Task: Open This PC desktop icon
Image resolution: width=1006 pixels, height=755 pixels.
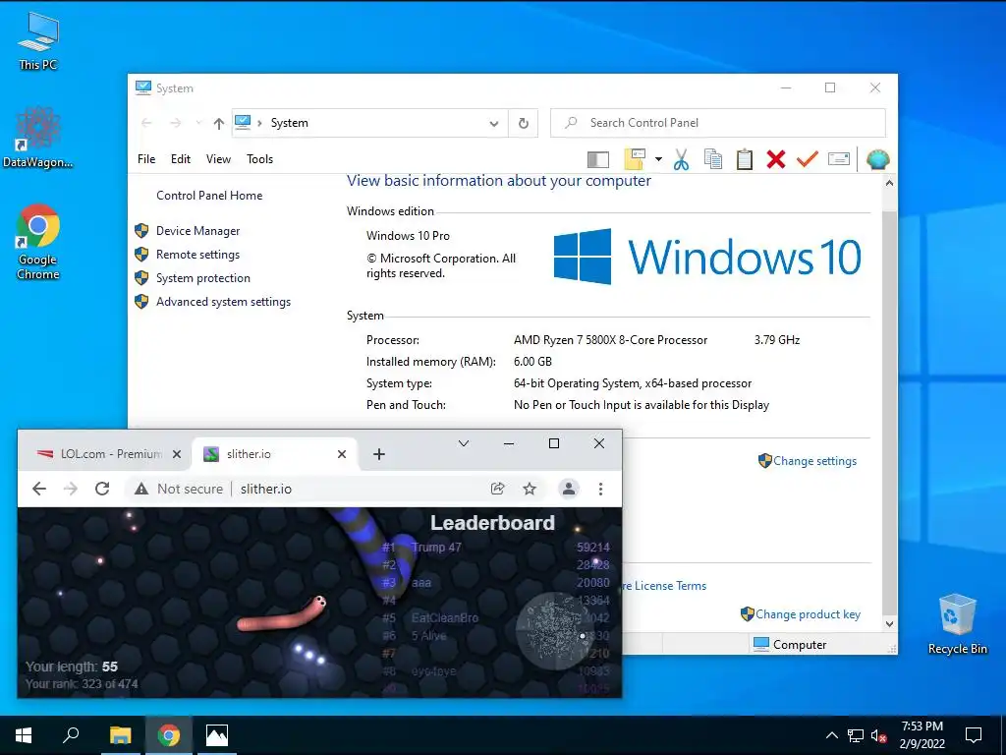Action: point(38,41)
